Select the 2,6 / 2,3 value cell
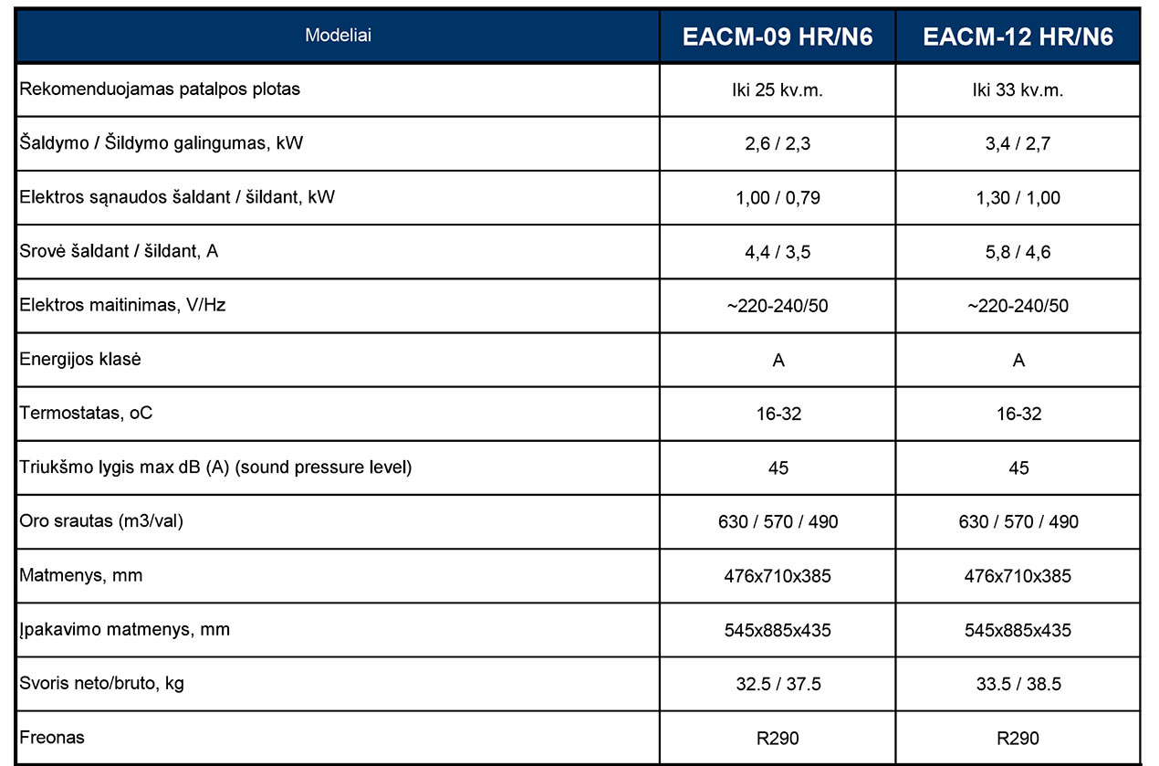The image size is (1159, 766). point(778,143)
